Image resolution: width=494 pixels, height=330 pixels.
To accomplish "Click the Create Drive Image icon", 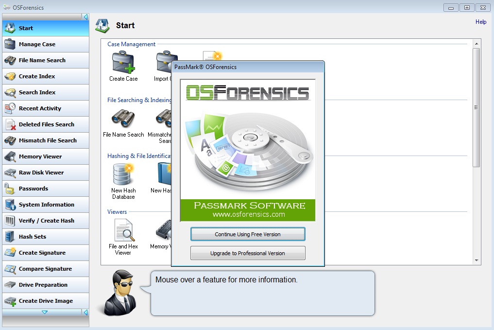I will click(x=10, y=301).
